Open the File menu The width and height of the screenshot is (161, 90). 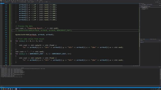click(2, 0)
